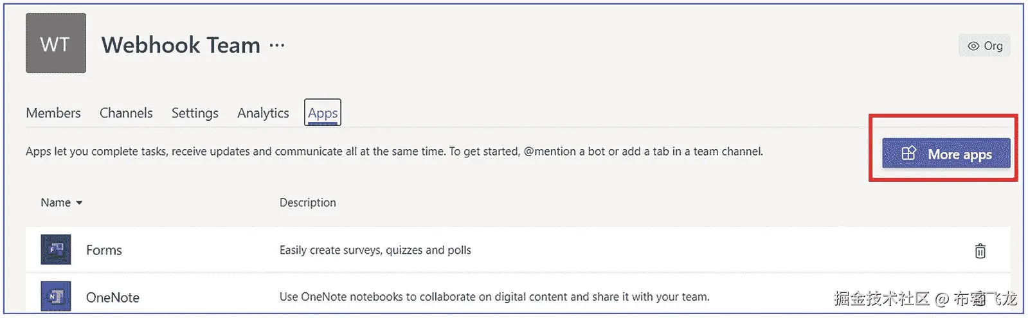Select the Apps tab
This screenshot has width=1028, height=318.
(x=323, y=113)
